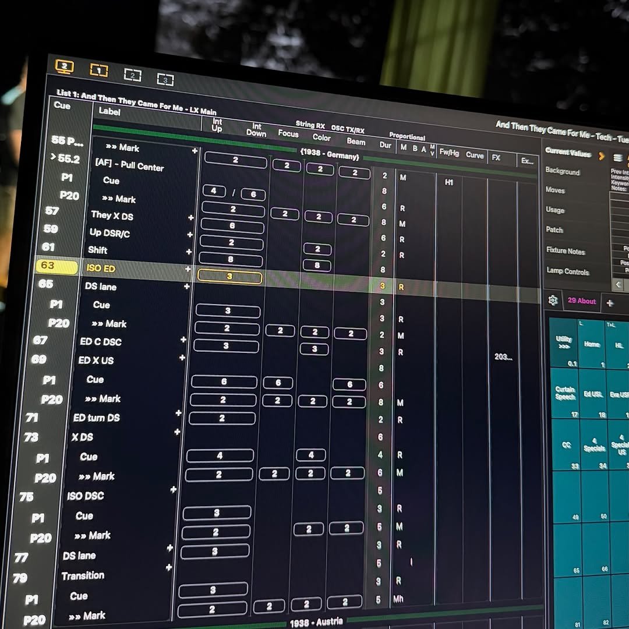
Task: Click the plus icon on ED X US row
Action: (182, 358)
